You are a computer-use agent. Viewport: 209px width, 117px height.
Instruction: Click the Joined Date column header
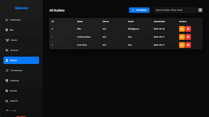pyautogui.click(x=159, y=21)
